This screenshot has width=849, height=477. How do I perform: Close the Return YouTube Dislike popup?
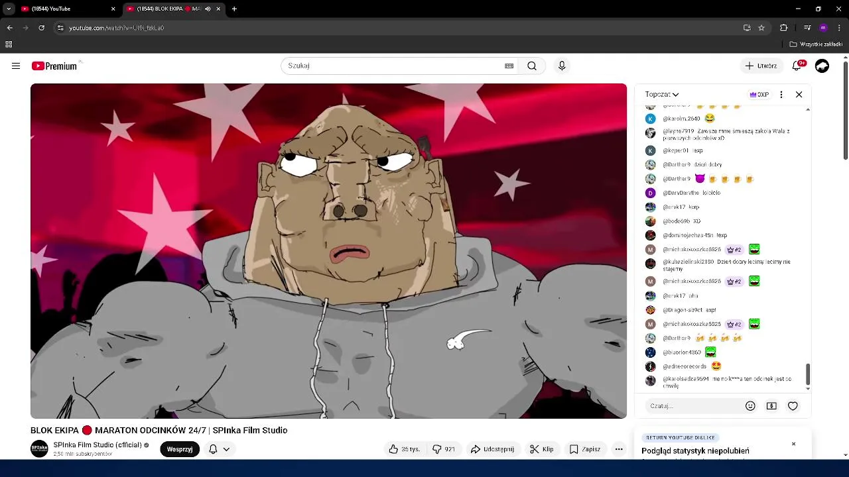(x=793, y=444)
